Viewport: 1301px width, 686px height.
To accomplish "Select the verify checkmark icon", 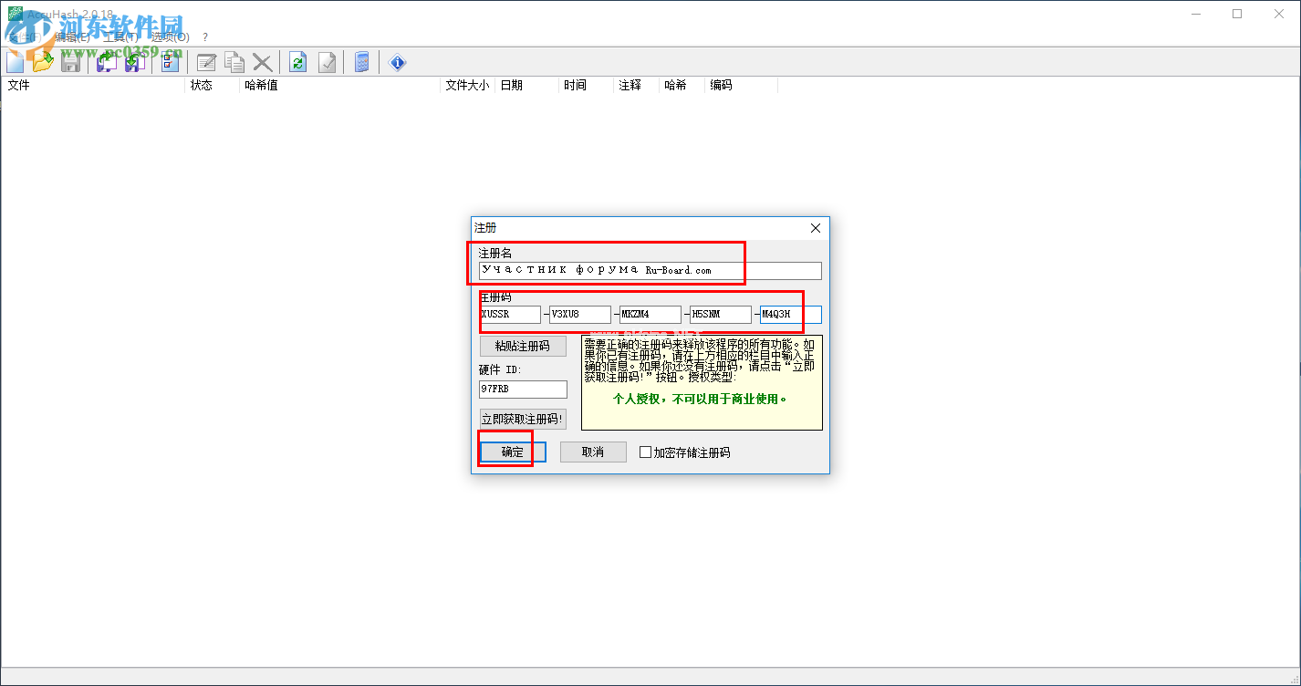I will 328,62.
